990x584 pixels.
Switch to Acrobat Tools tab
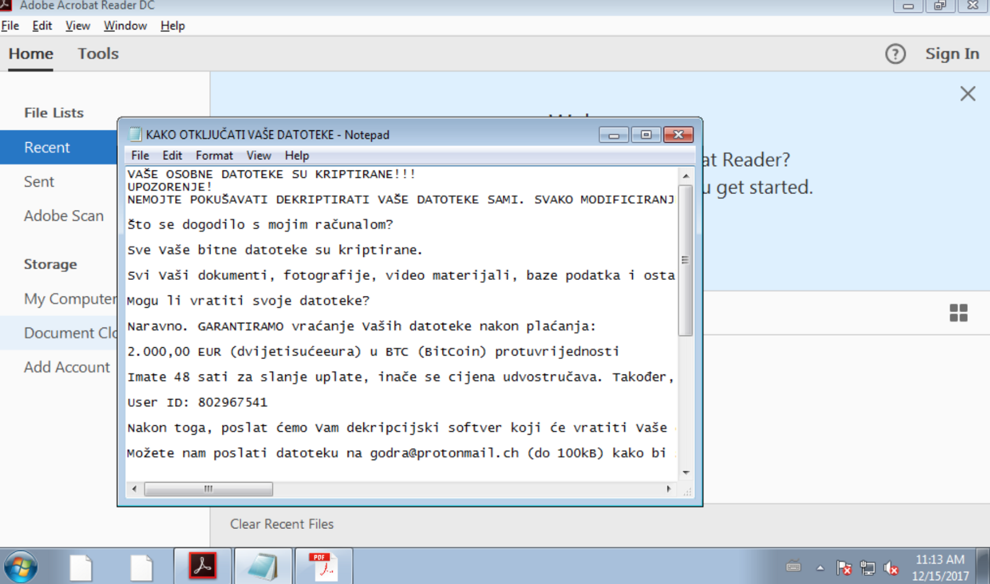(x=98, y=54)
